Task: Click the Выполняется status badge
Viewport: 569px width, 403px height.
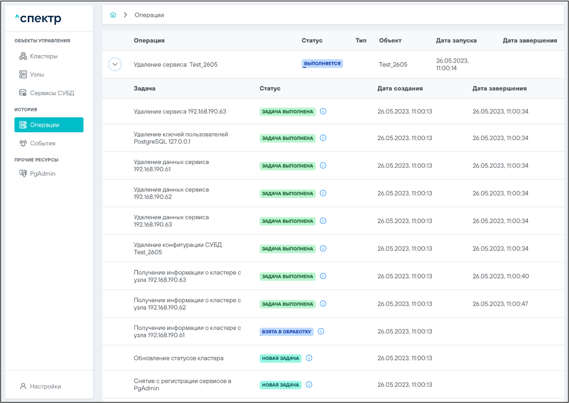Action: pos(322,64)
